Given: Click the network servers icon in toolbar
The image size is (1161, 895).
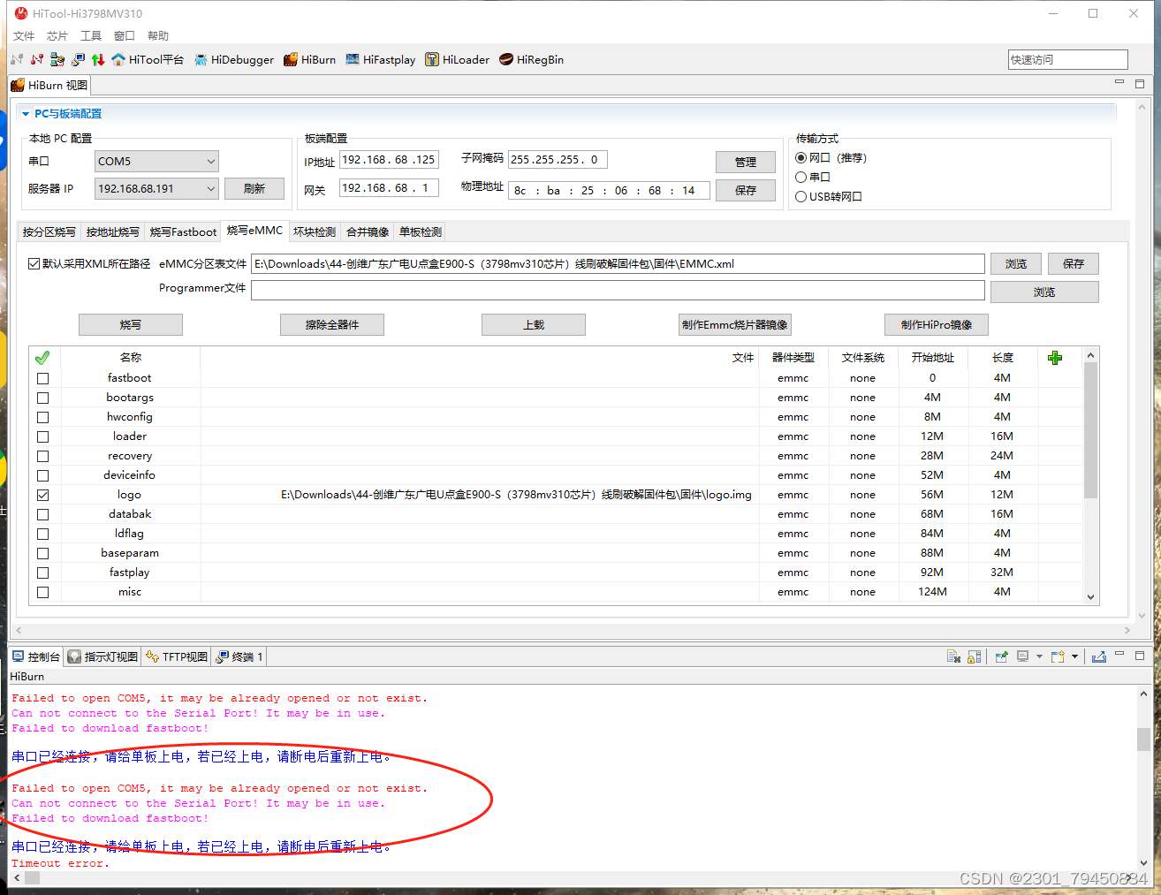Looking at the screenshot, I should (x=57, y=59).
